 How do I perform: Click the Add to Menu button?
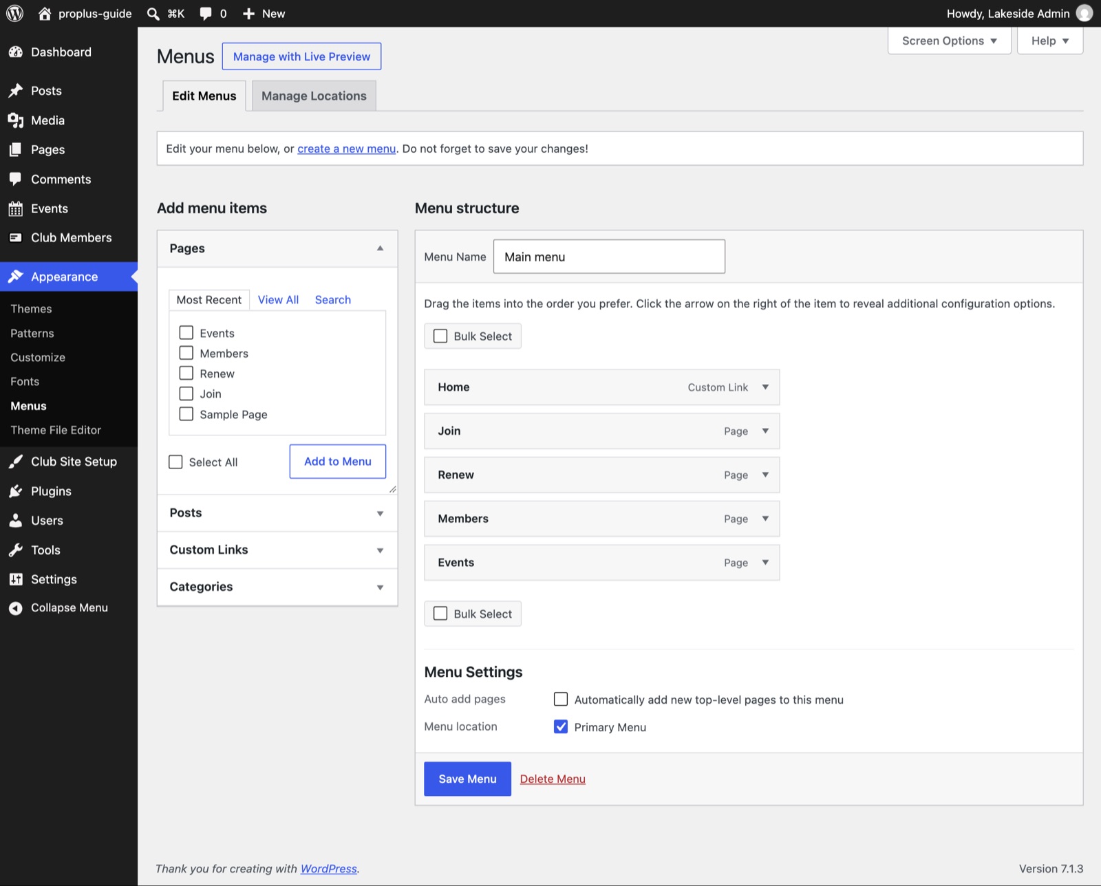[x=338, y=462]
